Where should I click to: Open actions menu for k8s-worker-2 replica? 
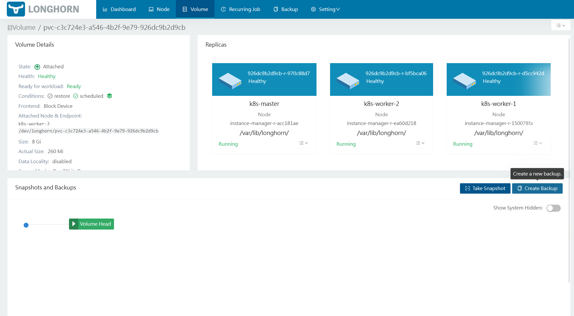[x=420, y=143]
